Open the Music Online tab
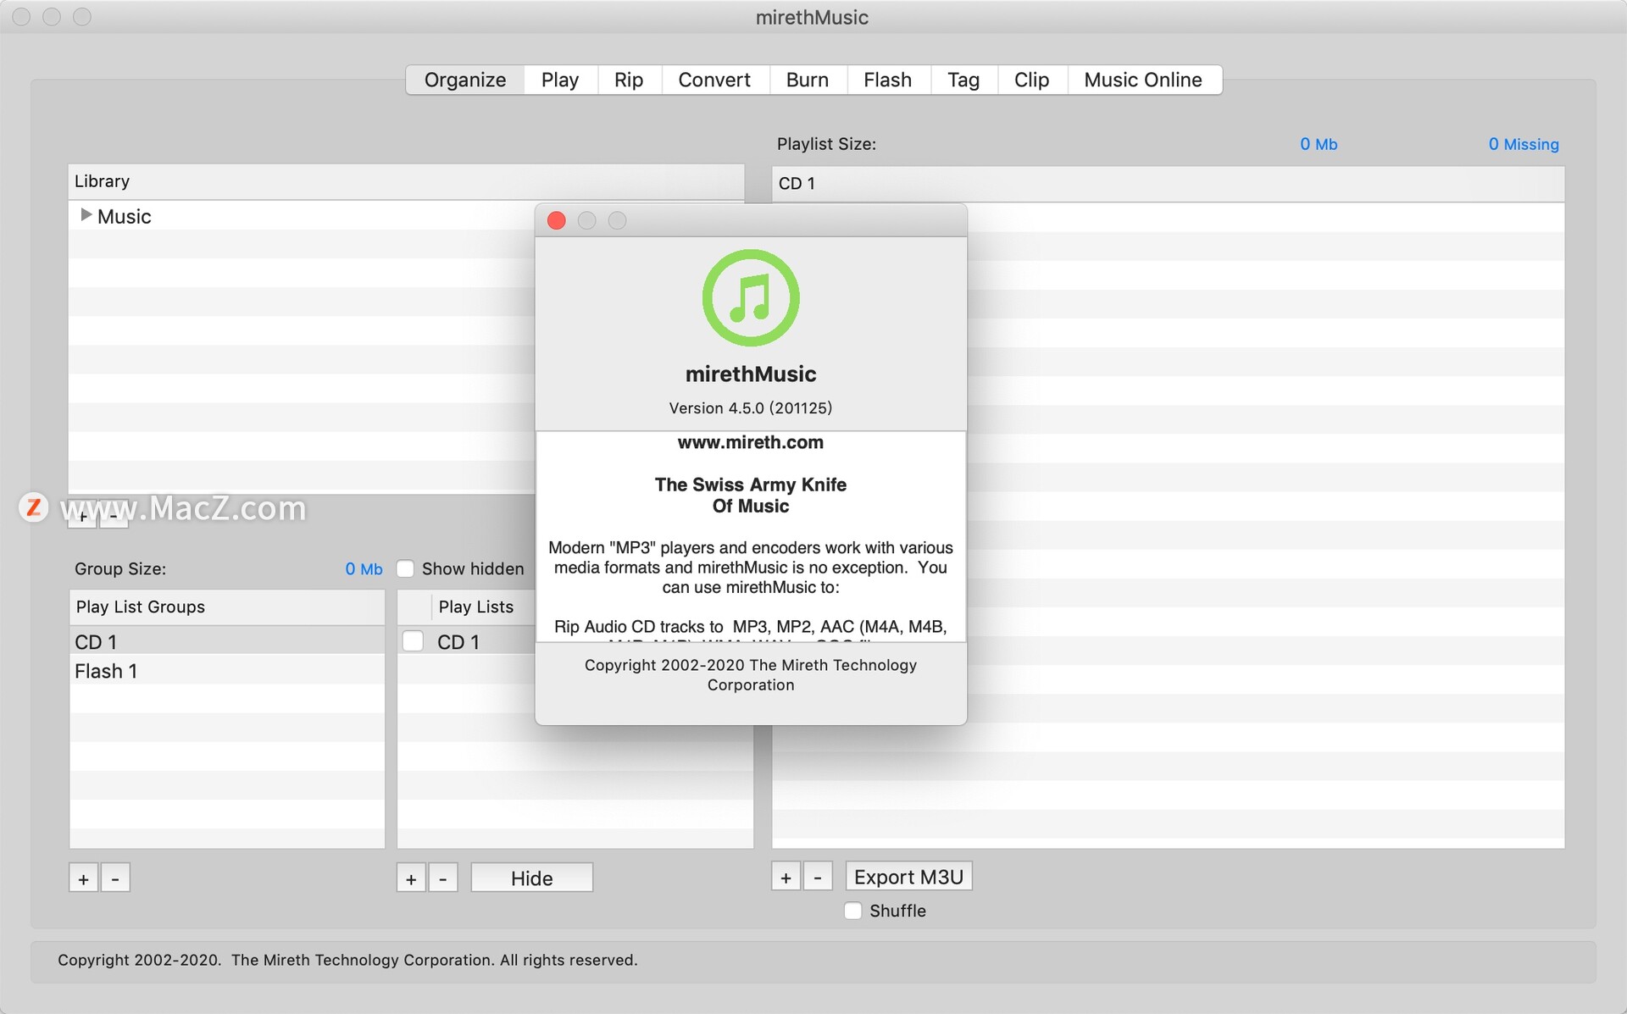 (1143, 80)
